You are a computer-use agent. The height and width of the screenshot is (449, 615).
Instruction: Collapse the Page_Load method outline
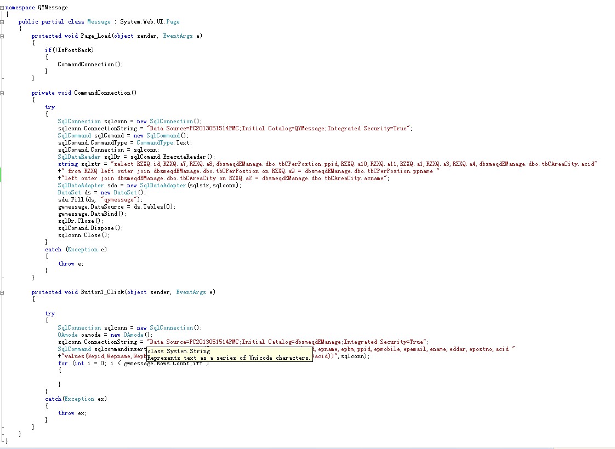pos(2,36)
